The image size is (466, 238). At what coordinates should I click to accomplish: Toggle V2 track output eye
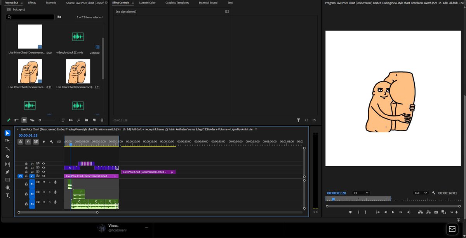44,172
